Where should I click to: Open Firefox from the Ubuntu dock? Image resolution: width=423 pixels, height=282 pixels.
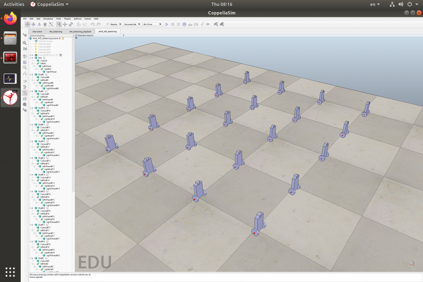pyautogui.click(x=10, y=18)
